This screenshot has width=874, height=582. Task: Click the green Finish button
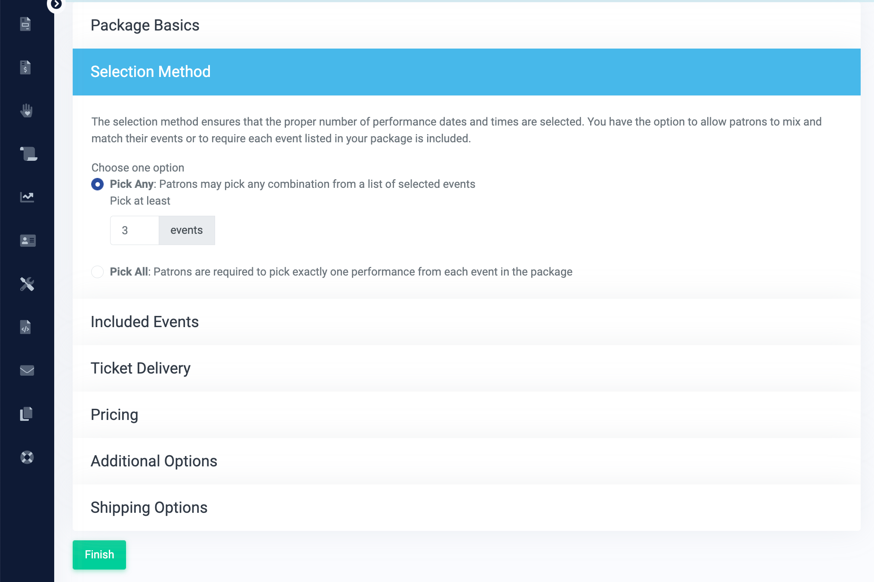99,554
